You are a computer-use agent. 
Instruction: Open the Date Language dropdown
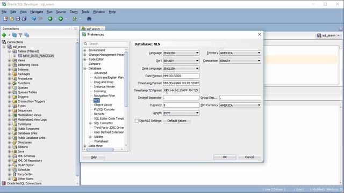click(x=197, y=69)
